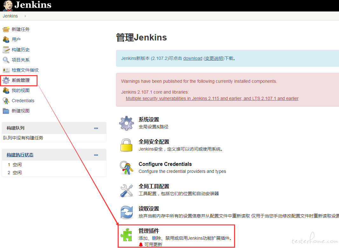Click the red bell 可用更新 icon
This screenshot has width=339, height=248.
point(141,244)
